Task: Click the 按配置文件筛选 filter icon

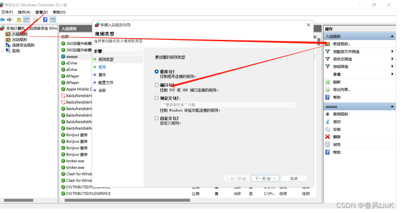Action: pos(327,52)
